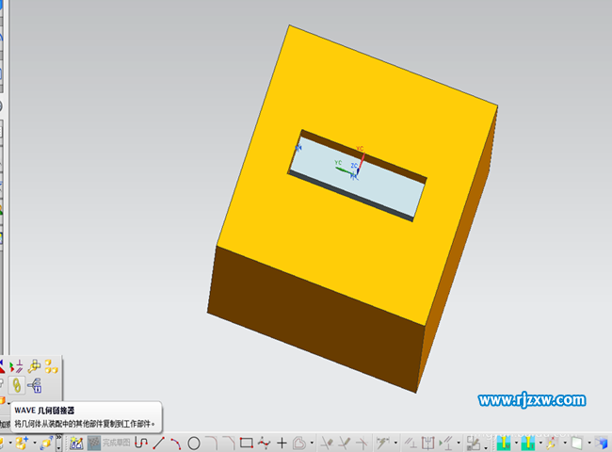Screen dimensions: 612x452
Task: Click the blue cube icon at toolbar end
Action: pyautogui.click(x=601, y=443)
